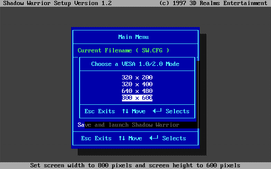Screen dimensions: 271x169
Task: Choose the 640 x 480 resolution
Action: [x=137, y=91]
